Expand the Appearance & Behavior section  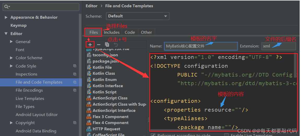pos(6,17)
